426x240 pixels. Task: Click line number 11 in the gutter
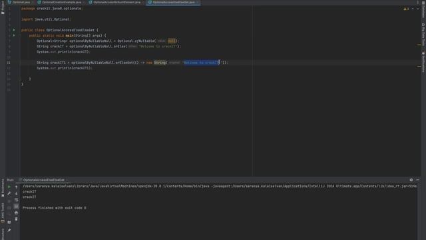(x=9, y=63)
